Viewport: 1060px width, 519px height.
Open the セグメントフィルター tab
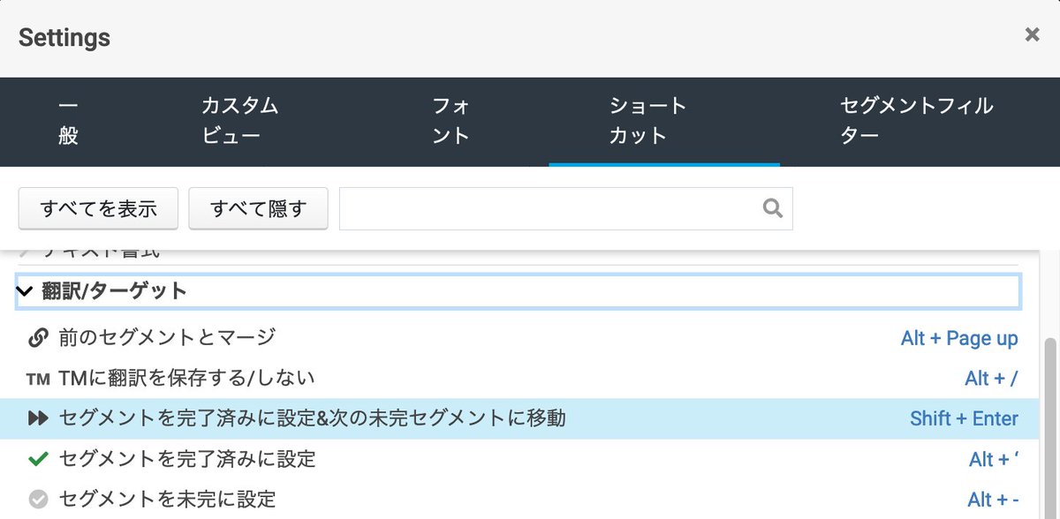[x=916, y=121]
